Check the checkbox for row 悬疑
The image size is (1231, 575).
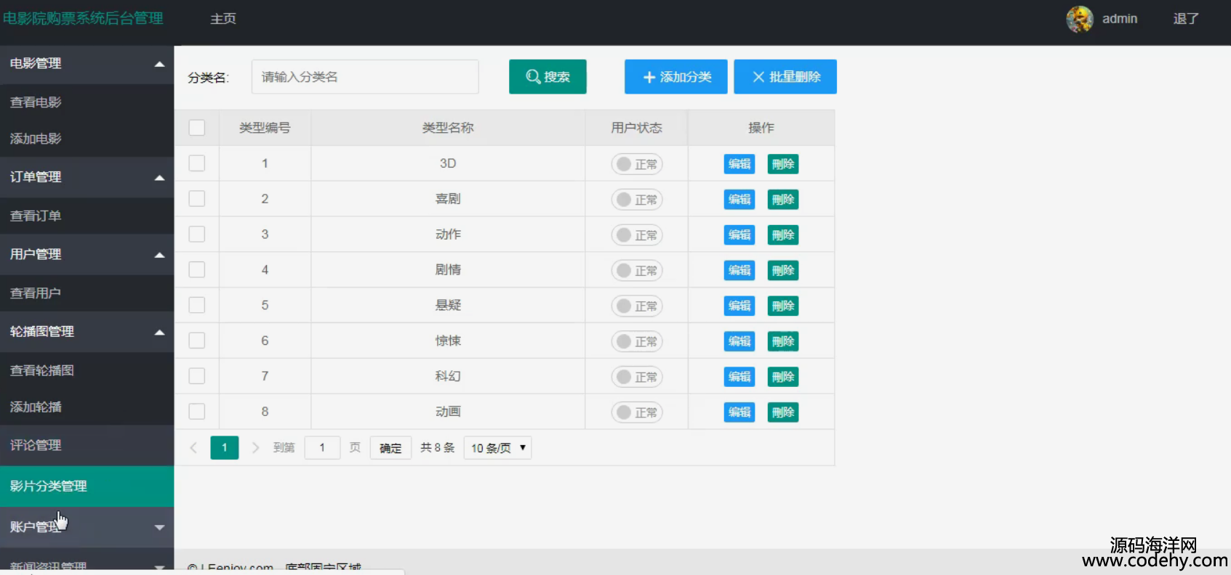click(197, 305)
